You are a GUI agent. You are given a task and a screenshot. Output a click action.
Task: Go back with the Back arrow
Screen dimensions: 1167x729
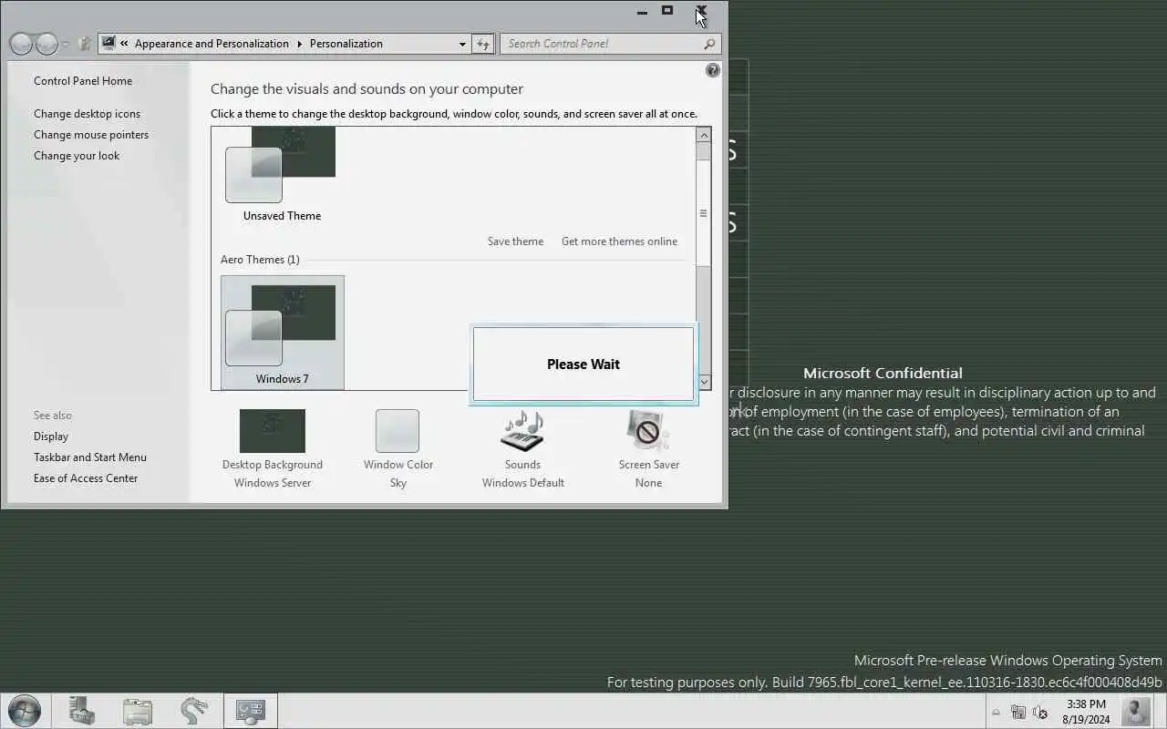pos(21,44)
